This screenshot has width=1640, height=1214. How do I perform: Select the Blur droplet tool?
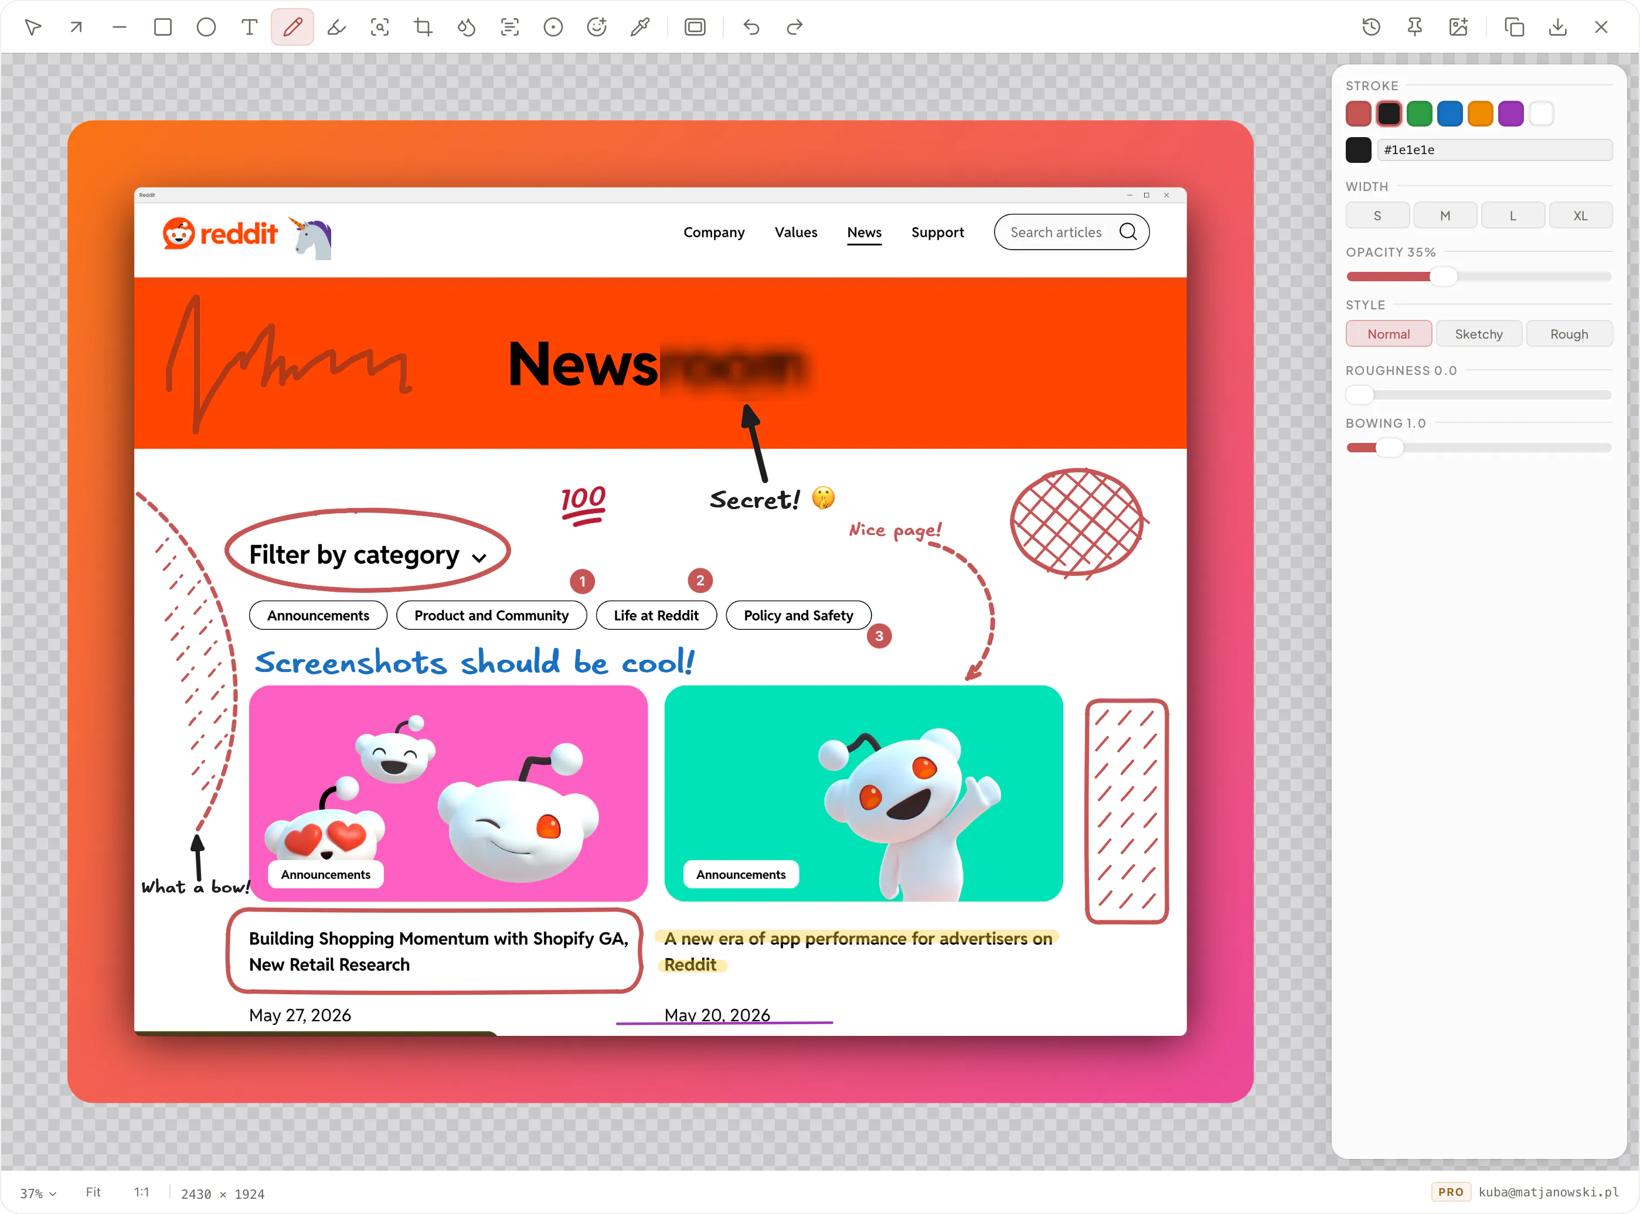467,27
